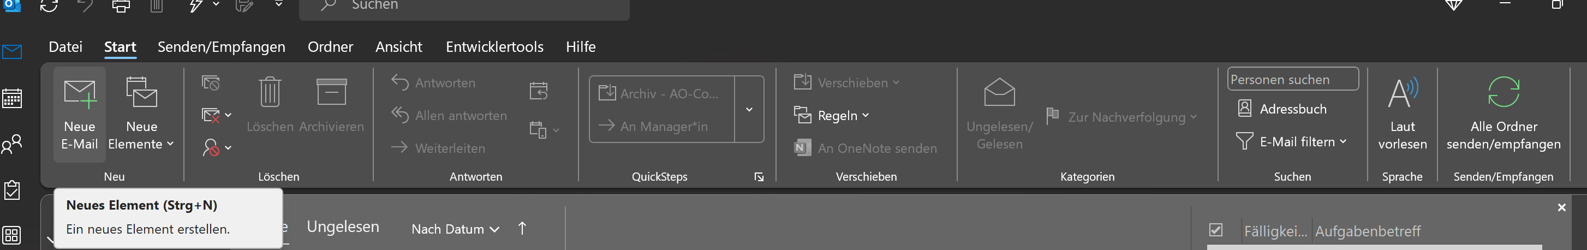Open the Senden/Empfangen ribbon tab
The height and width of the screenshot is (250, 1587).
click(221, 47)
